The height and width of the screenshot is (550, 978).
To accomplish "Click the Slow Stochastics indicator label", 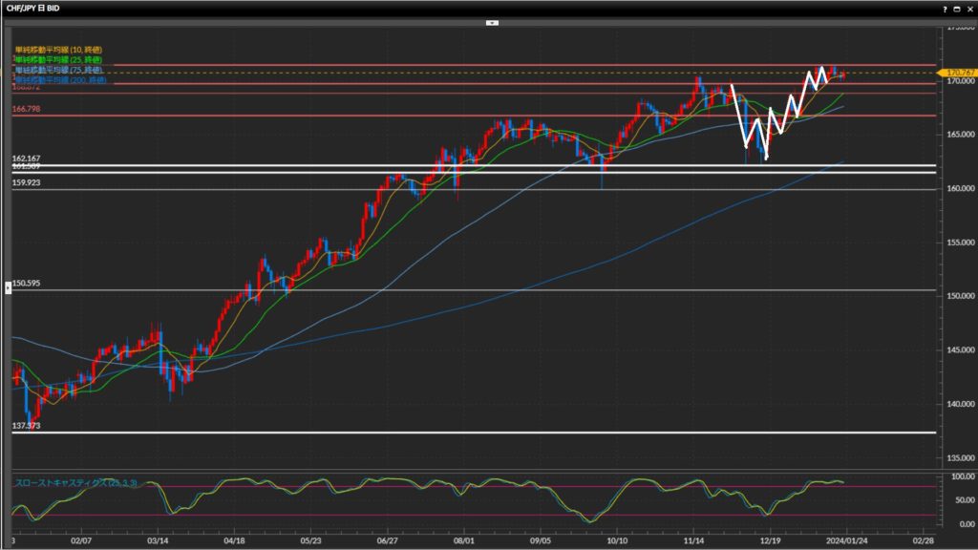I will pyautogui.click(x=76, y=483).
